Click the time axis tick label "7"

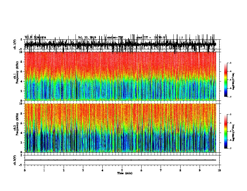[x=161, y=170]
